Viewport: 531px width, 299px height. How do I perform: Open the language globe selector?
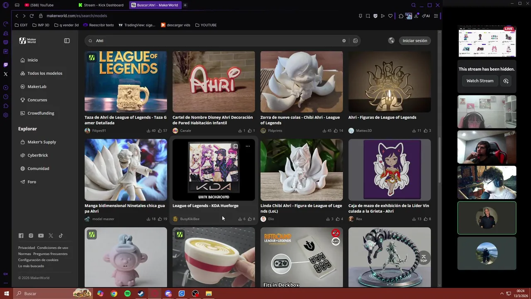[x=391, y=41]
